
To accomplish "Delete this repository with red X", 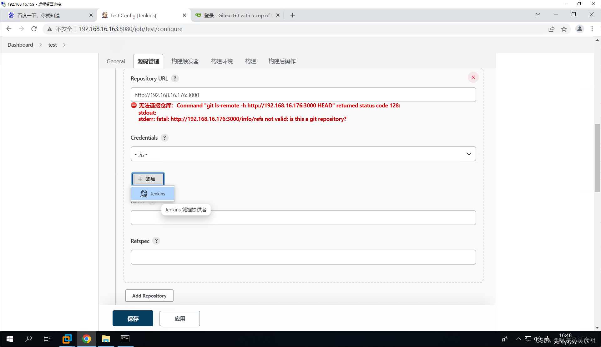I will click(473, 77).
